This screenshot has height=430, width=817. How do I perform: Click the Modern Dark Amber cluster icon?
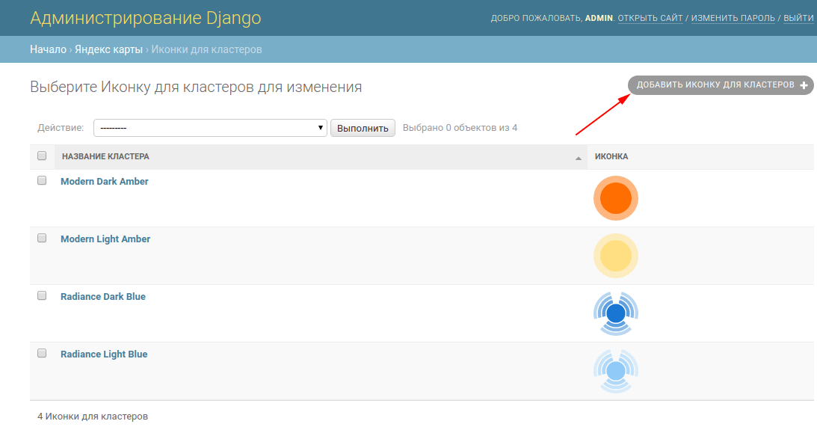(615, 199)
